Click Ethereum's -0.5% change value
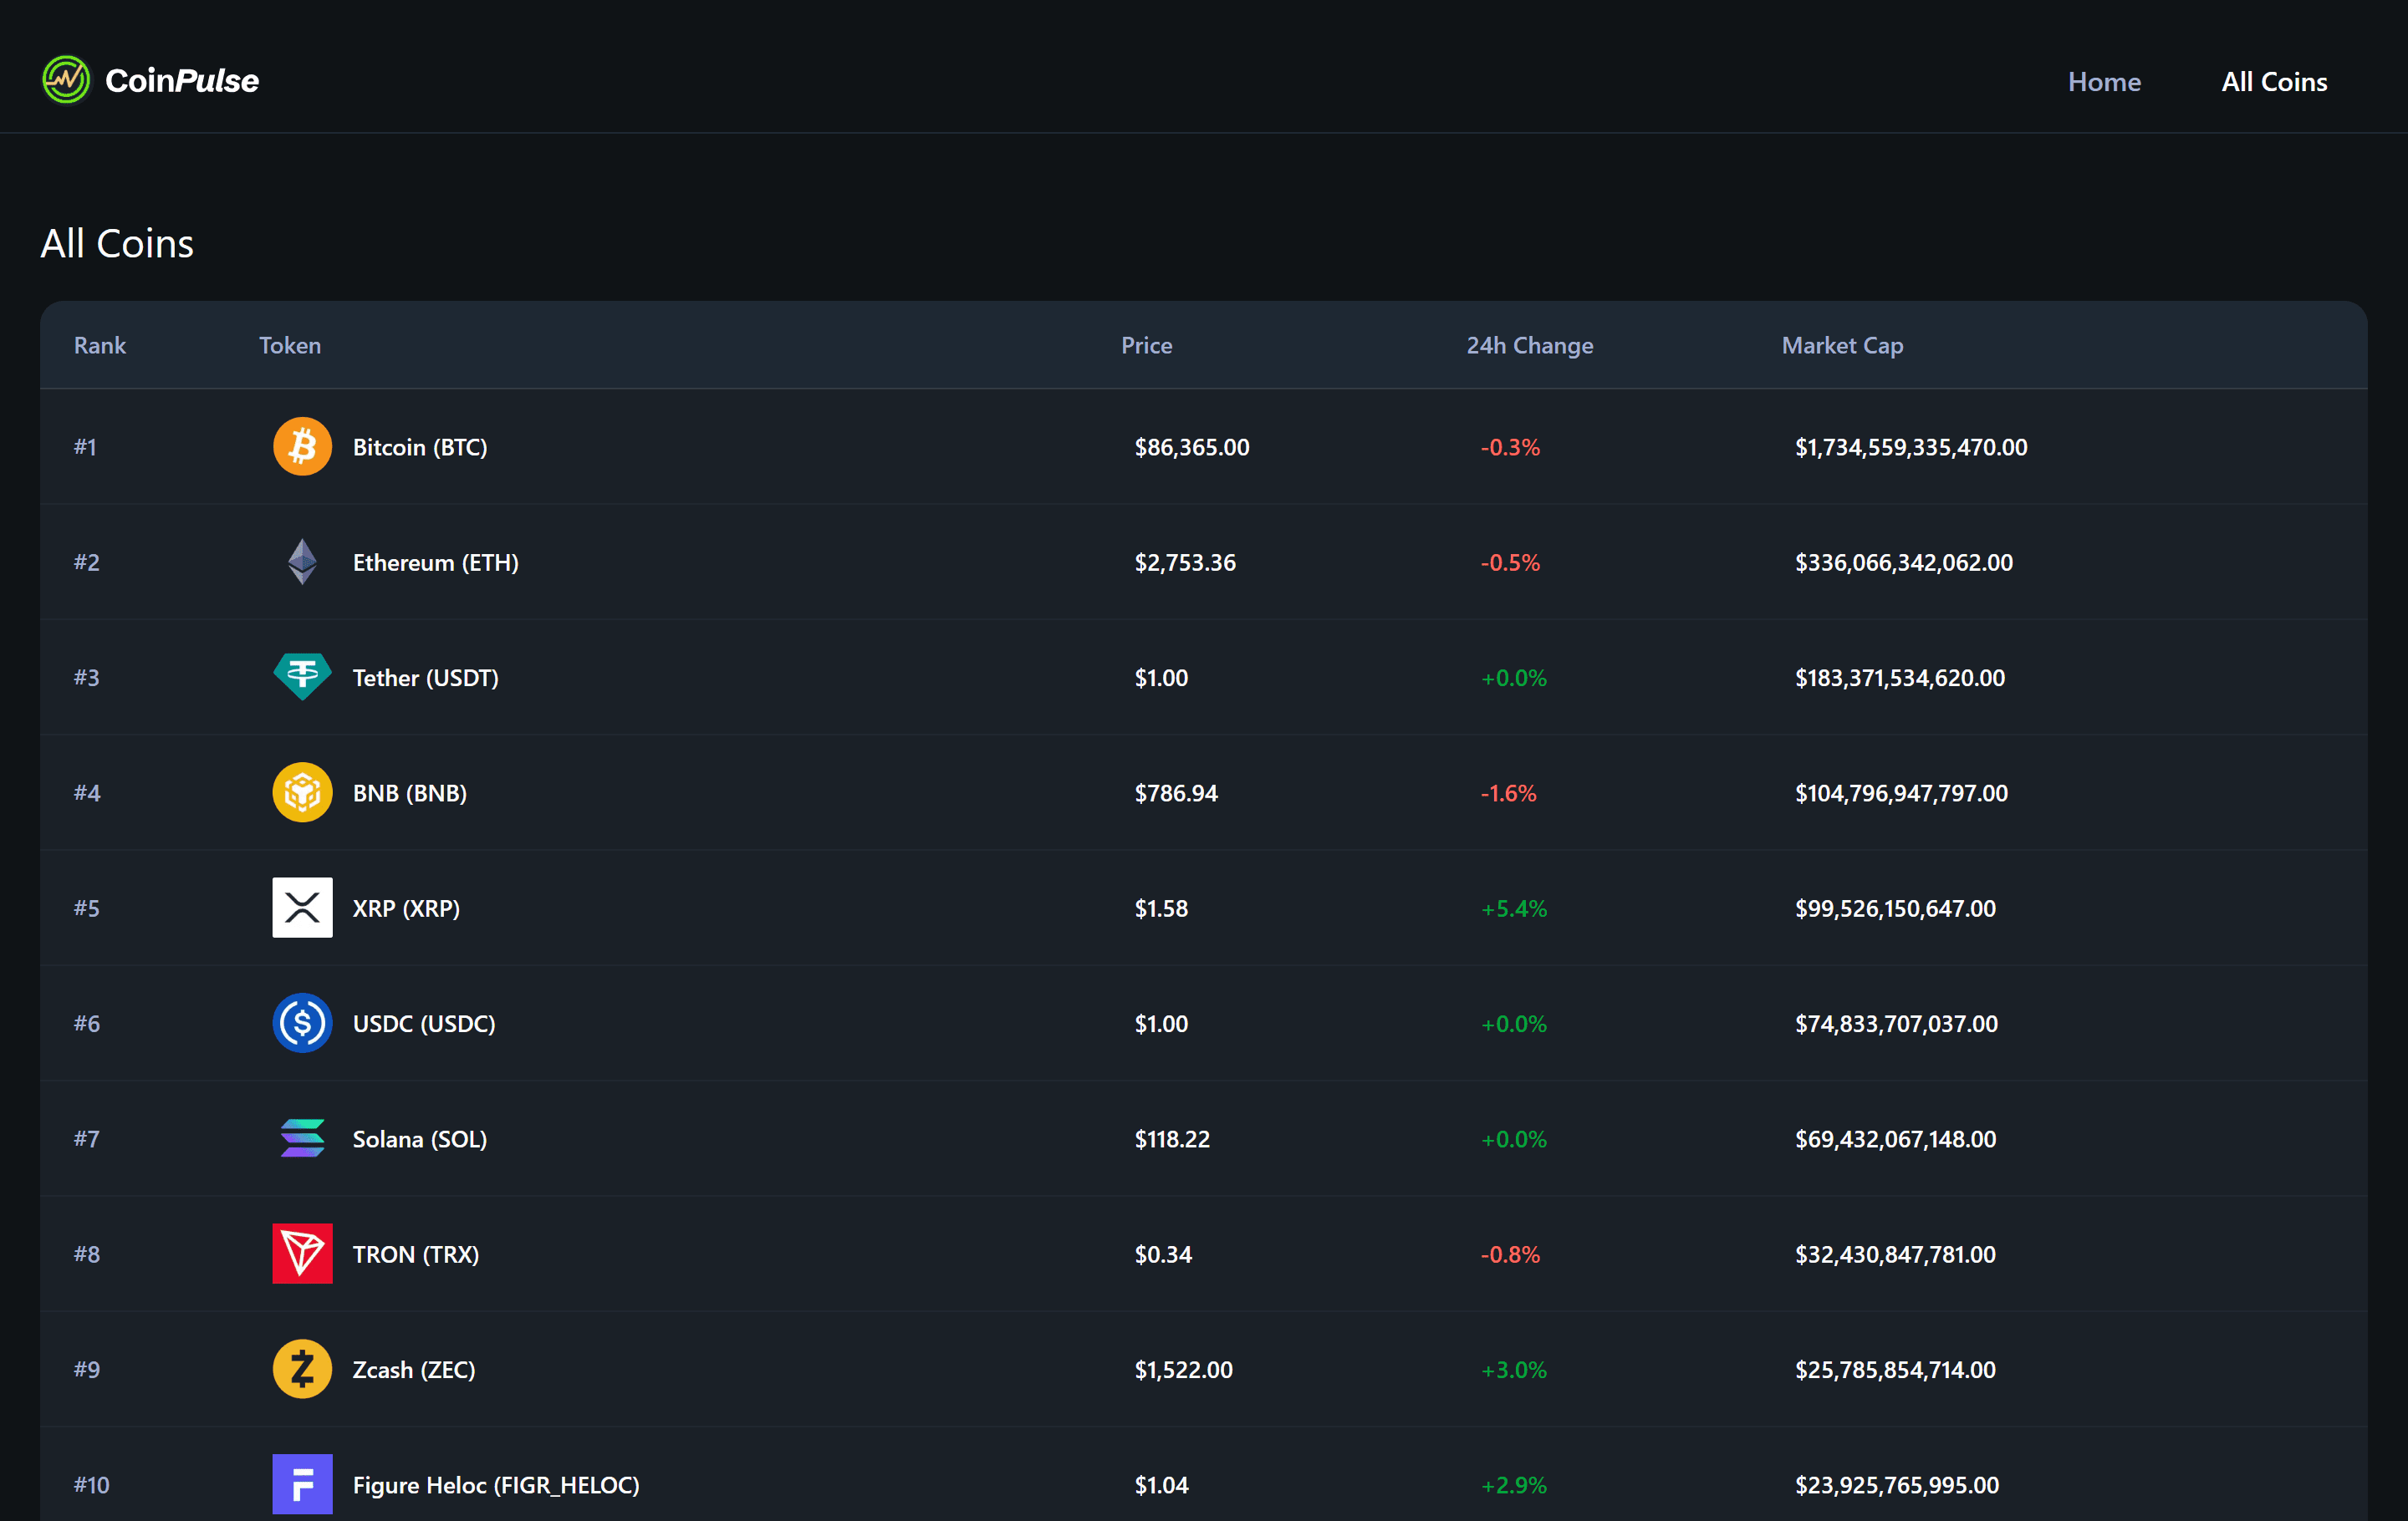Screen dimensions: 2408x1521 click(x=1510, y=562)
